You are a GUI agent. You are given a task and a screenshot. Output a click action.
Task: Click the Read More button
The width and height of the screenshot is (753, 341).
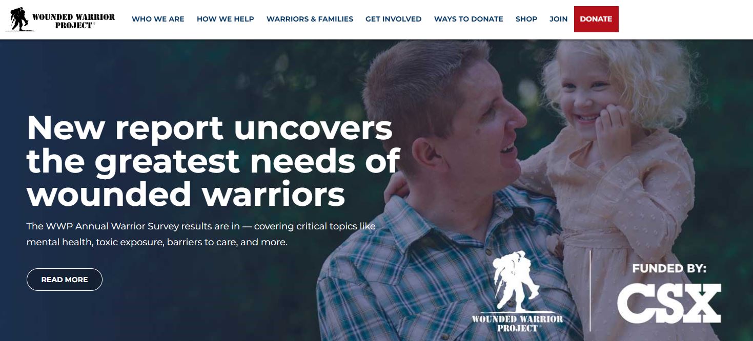pyautogui.click(x=65, y=280)
